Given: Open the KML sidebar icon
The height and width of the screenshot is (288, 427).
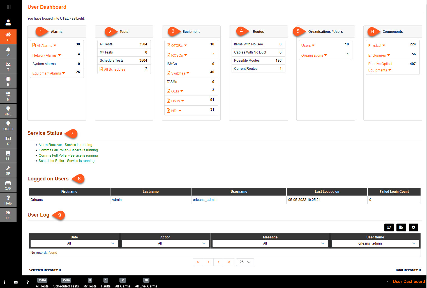Looking at the screenshot, I should [8, 111].
